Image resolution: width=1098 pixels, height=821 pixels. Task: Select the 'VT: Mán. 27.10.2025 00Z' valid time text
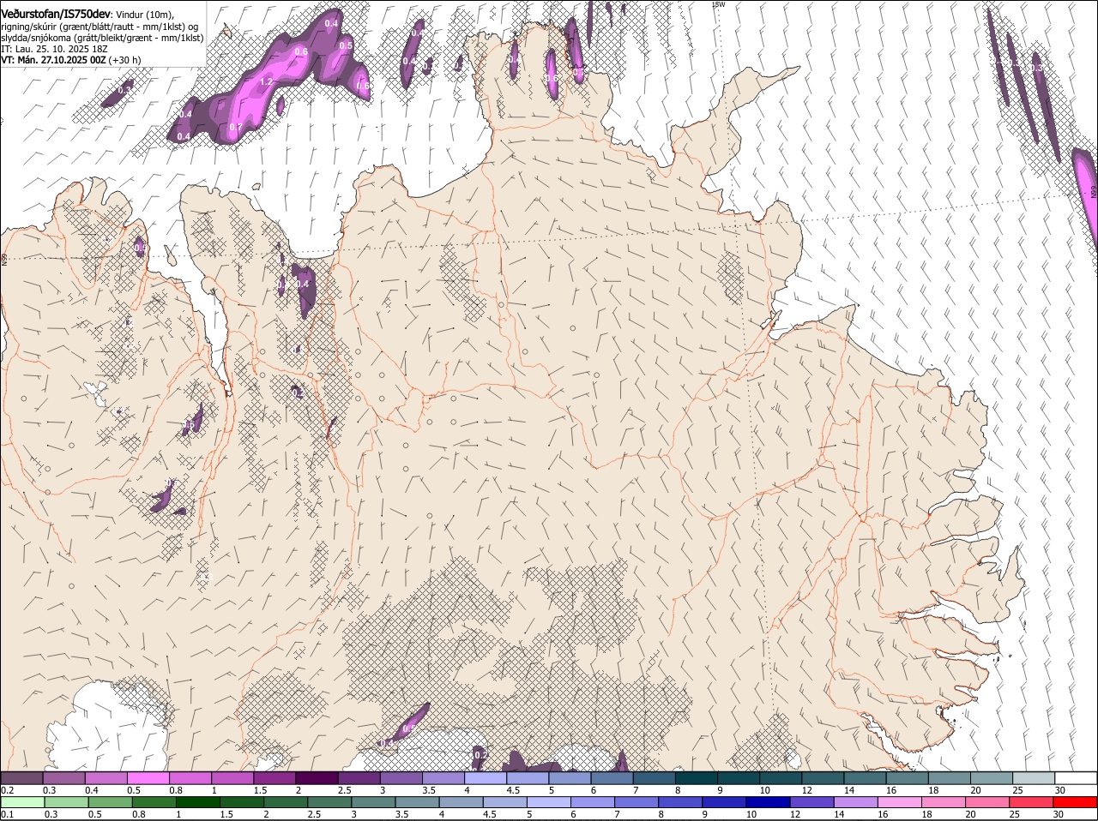53,60
